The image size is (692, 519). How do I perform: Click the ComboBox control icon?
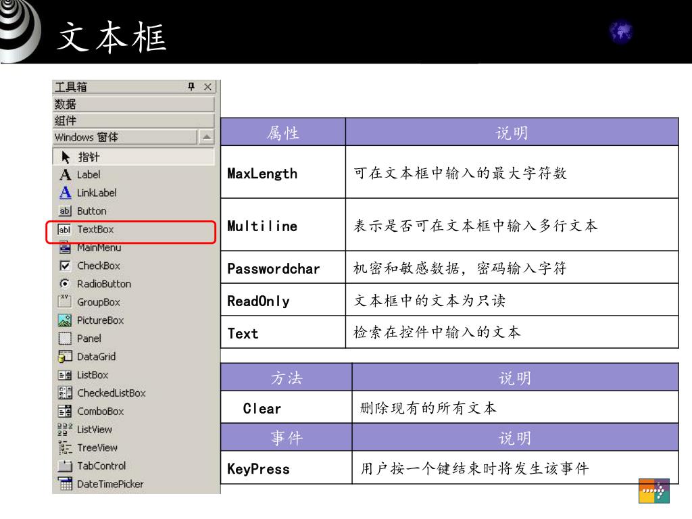tap(64, 412)
